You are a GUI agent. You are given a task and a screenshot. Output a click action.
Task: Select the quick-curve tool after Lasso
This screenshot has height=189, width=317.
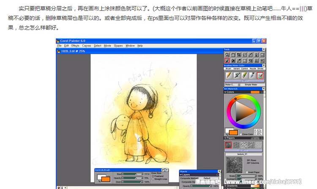pyautogui.click(x=251, y=55)
